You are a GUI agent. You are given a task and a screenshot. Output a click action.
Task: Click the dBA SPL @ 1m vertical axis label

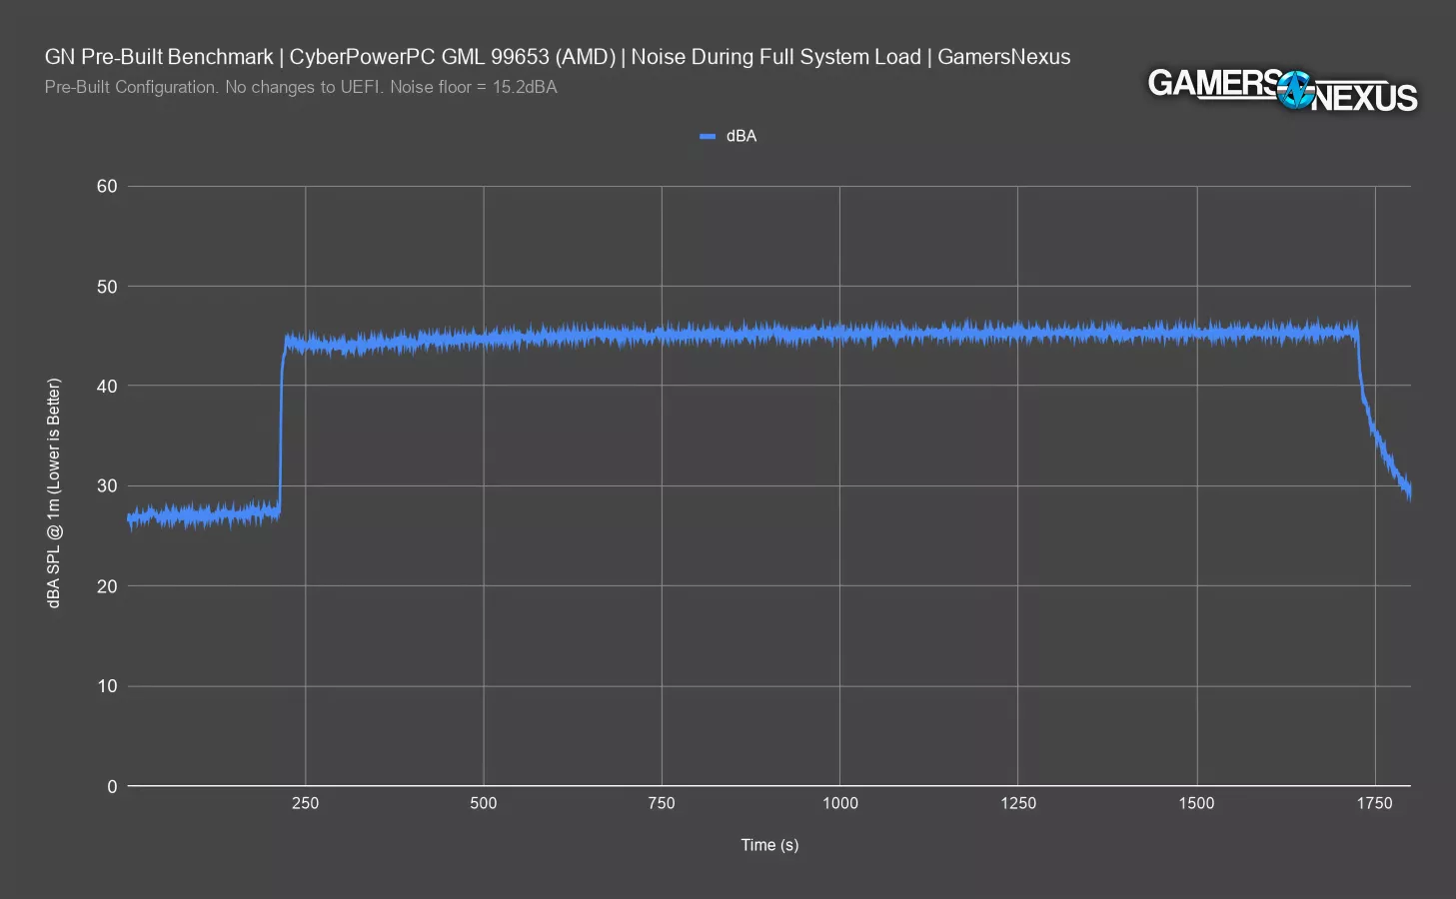(54, 492)
